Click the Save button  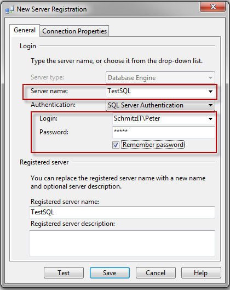pos(110,273)
